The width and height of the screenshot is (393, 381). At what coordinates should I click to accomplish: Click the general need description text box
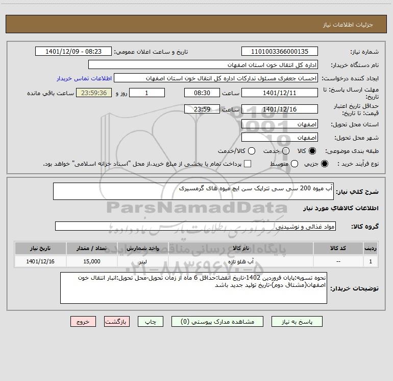click(x=193, y=191)
